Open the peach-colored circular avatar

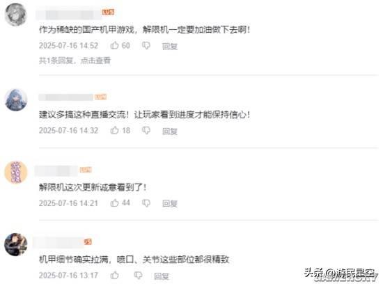click(16, 172)
